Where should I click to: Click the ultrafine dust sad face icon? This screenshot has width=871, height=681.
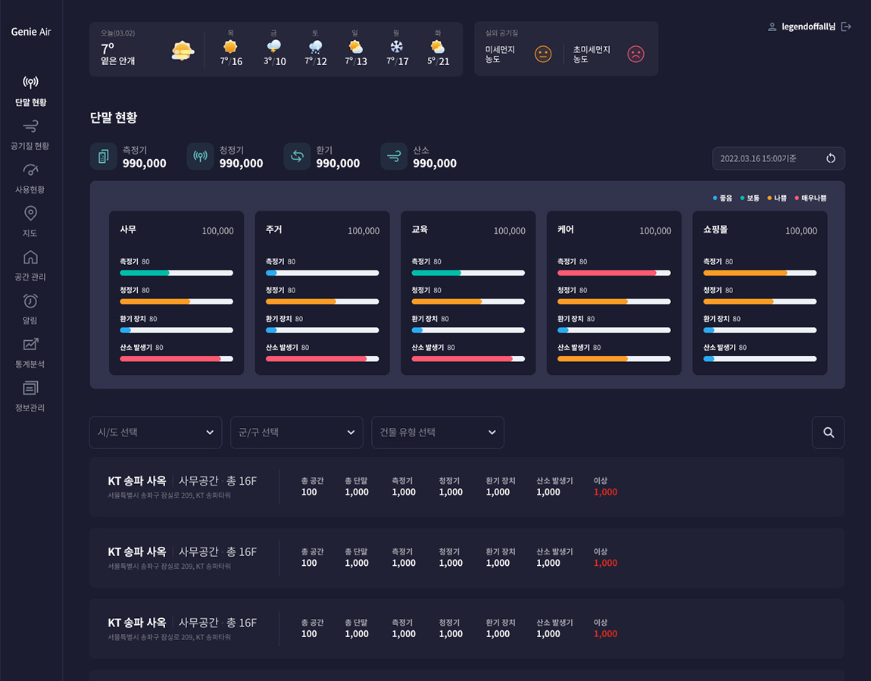[635, 54]
